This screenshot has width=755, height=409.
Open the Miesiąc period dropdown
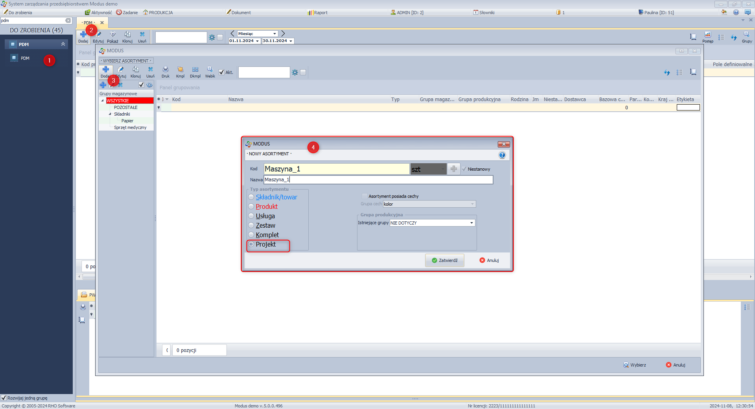(x=274, y=34)
